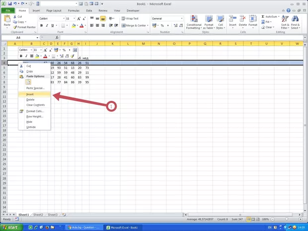Click inside the formula bar input
This screenshot has height=231, width=308.
(x=181, y=38)
